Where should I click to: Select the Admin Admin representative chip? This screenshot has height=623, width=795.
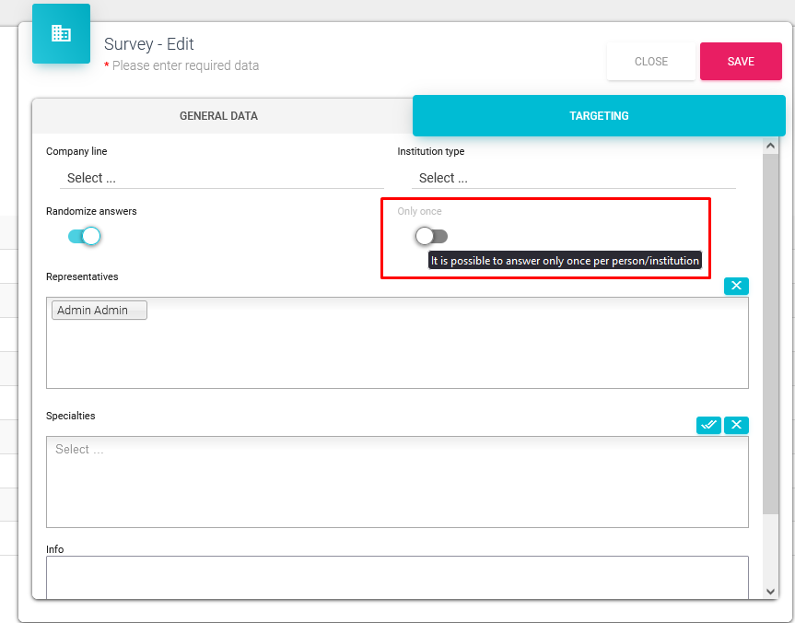tap(99, 311)
